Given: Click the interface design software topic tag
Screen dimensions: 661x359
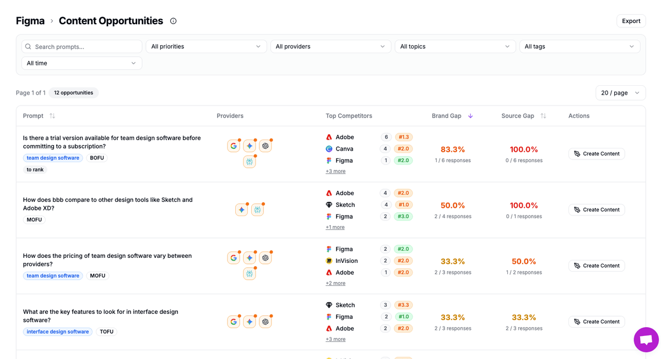Looking at the screenshot, I should click(x=58, y=332).
